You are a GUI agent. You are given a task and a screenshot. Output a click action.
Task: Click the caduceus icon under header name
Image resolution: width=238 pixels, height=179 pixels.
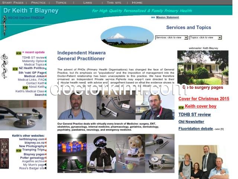(x=4, y=26)
